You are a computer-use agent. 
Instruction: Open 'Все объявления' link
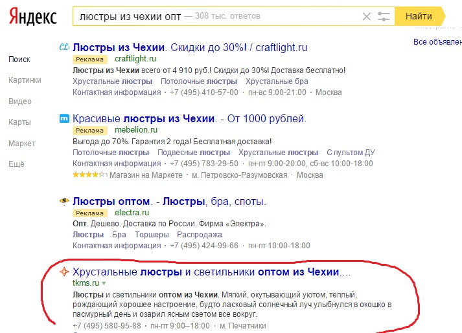[x=437, y=42]
